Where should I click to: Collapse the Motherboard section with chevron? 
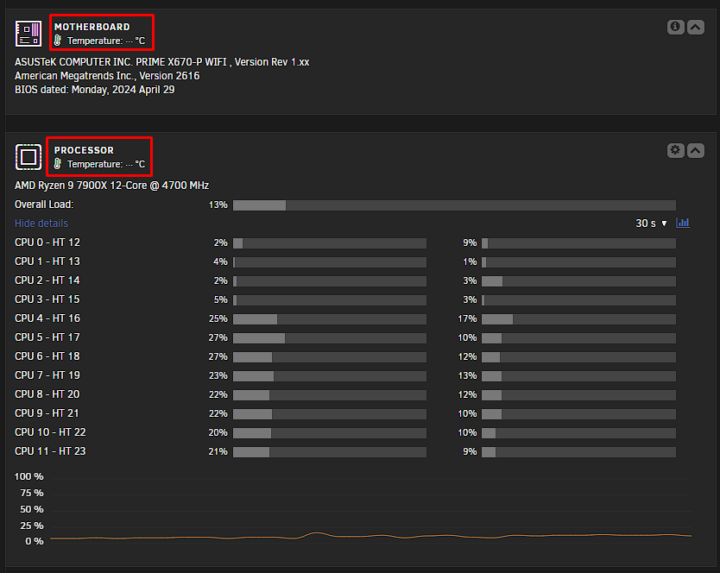pos(696,27)
